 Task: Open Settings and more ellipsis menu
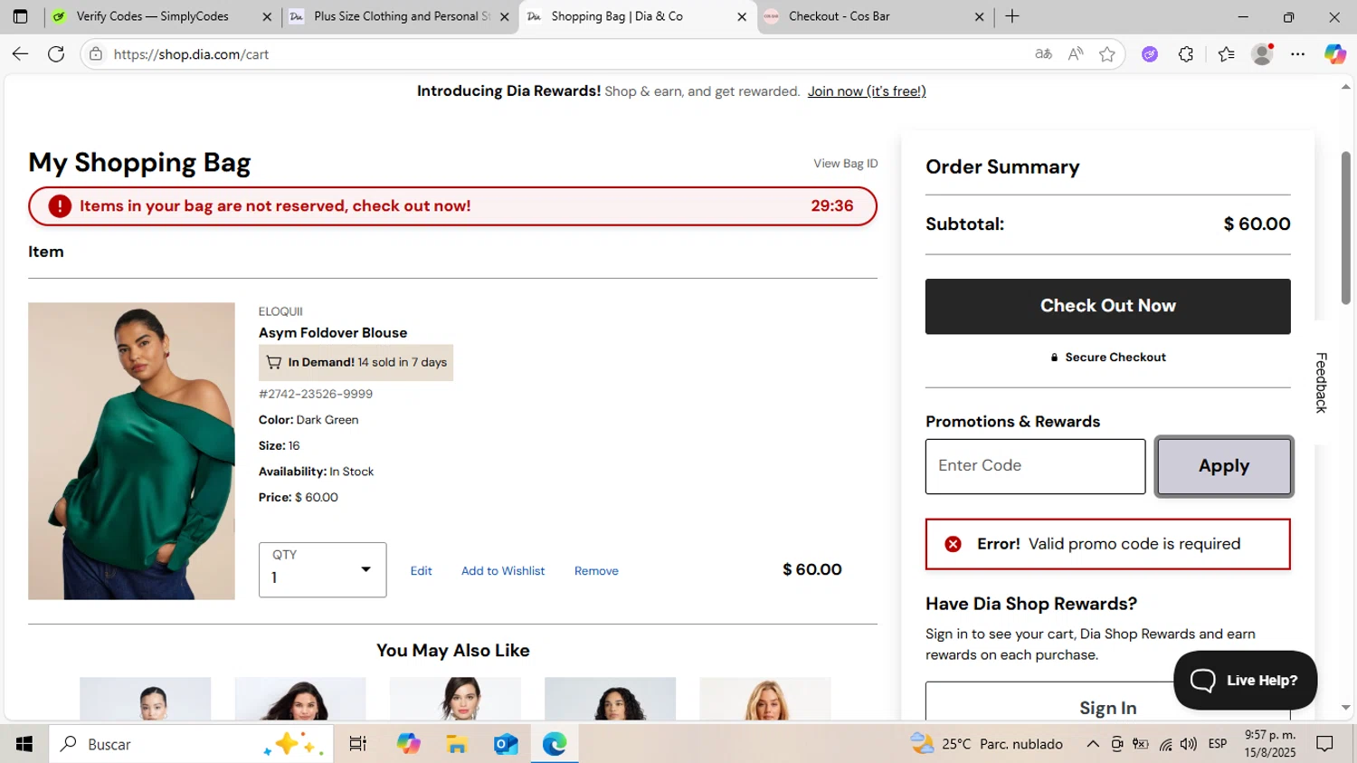click(x=1298, y=54)
